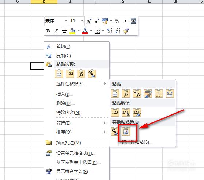Expand the fill color dropdown arrow
The height and width of the screenshot is (180, 204).
[x=79, y=31]
